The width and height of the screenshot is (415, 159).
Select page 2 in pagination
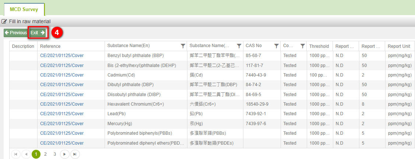tap(46, 154)
